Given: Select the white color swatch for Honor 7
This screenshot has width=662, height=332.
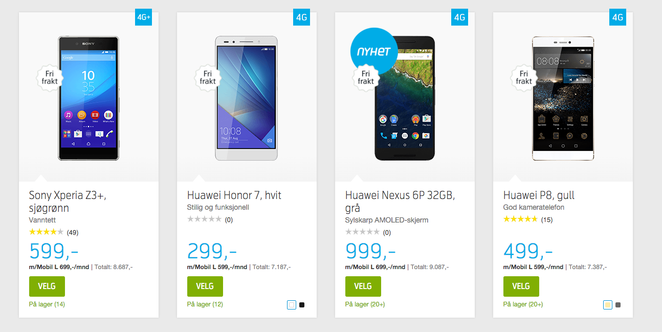Looking at the screenshot, I should (292, 305).
